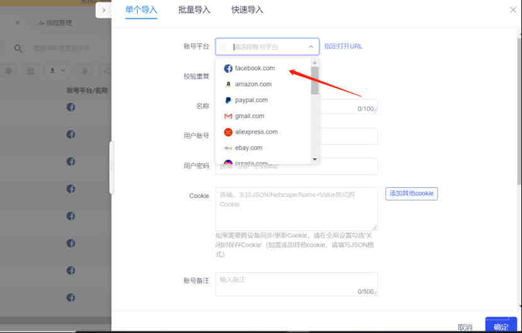Image resolution: width=522 pixels, height=333 pixels.
Task: Choose ebay.com from the platform list
Action: point(263,148)
